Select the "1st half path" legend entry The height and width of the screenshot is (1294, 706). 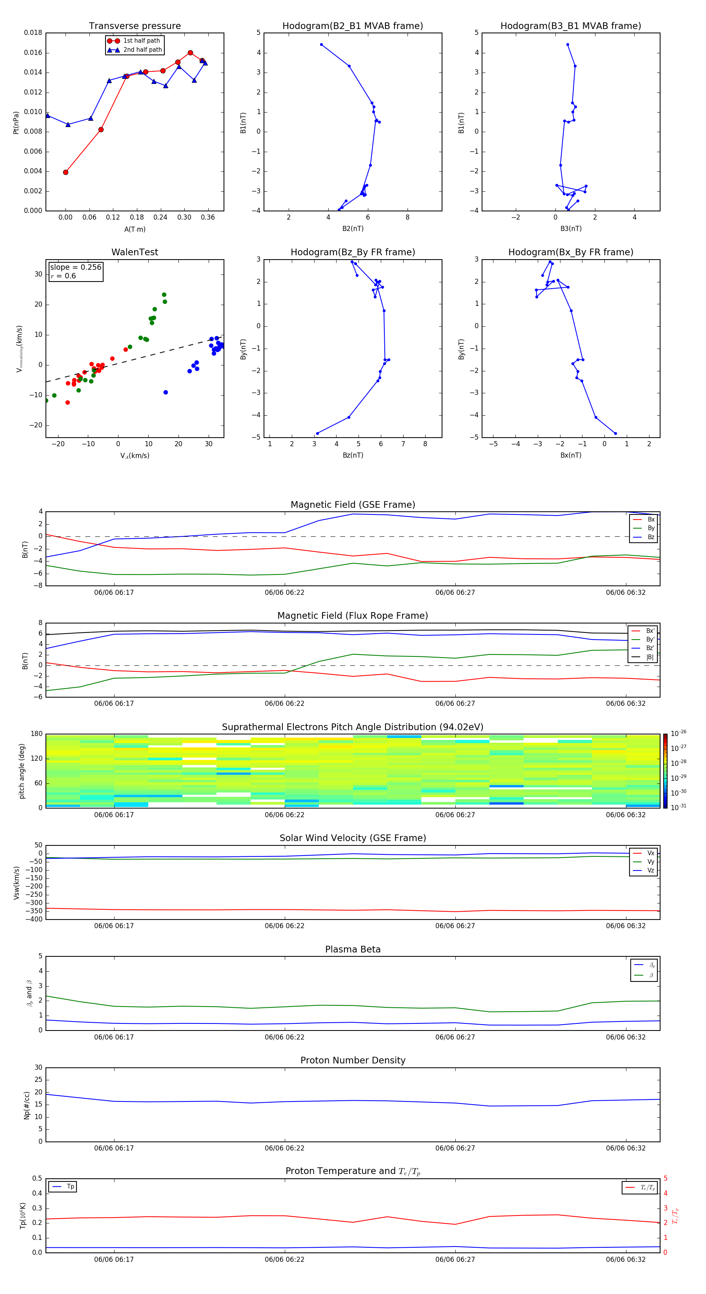point(134,41)
